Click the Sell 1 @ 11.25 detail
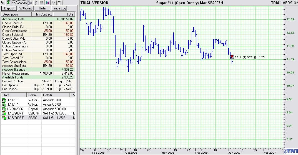The image size is (298, 155). coord(55,118)
